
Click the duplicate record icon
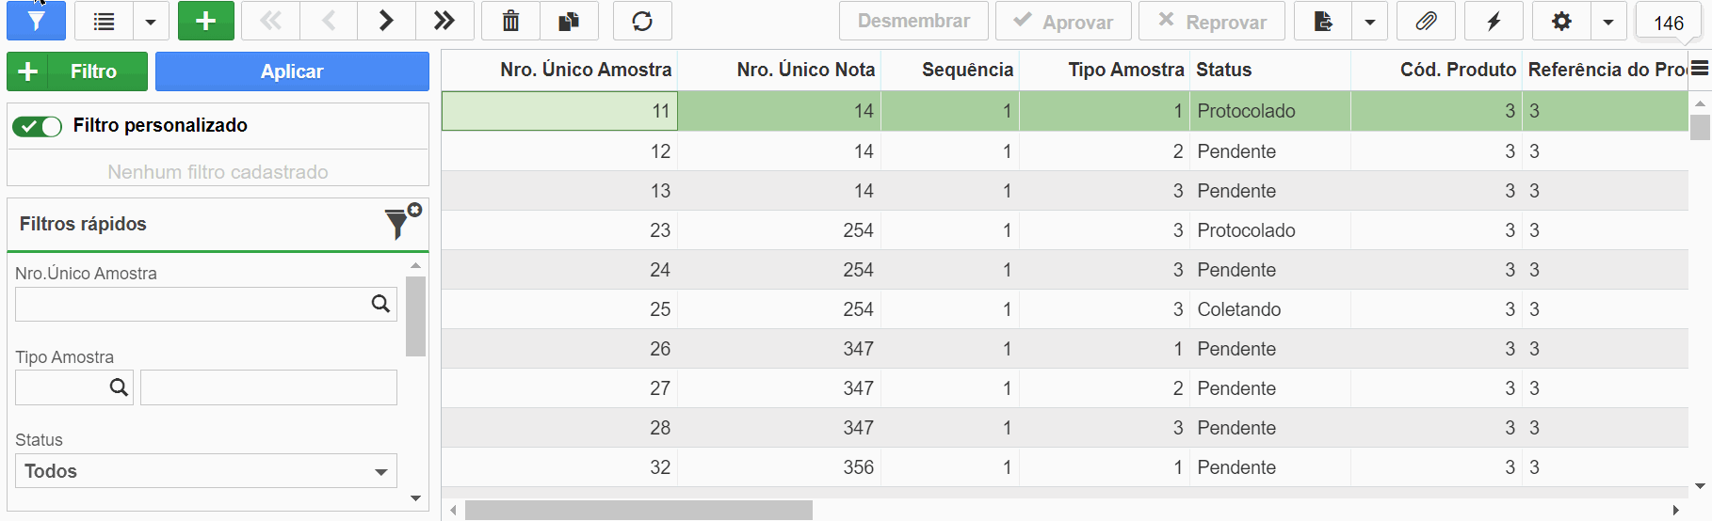coord(569,21)
